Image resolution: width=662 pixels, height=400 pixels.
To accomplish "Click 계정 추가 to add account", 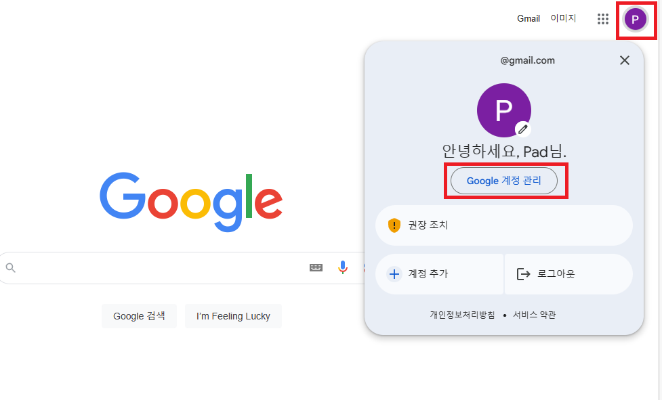I will (439, 274).
